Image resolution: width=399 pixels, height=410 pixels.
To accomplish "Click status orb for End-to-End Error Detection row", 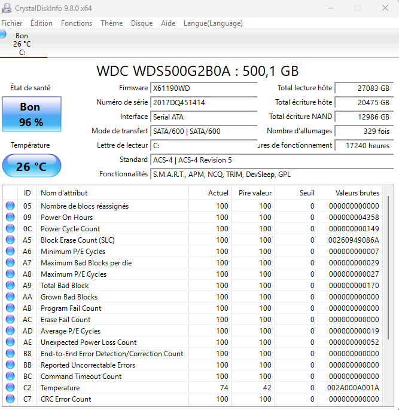I will pyautogui.click(x=10, y=354).
